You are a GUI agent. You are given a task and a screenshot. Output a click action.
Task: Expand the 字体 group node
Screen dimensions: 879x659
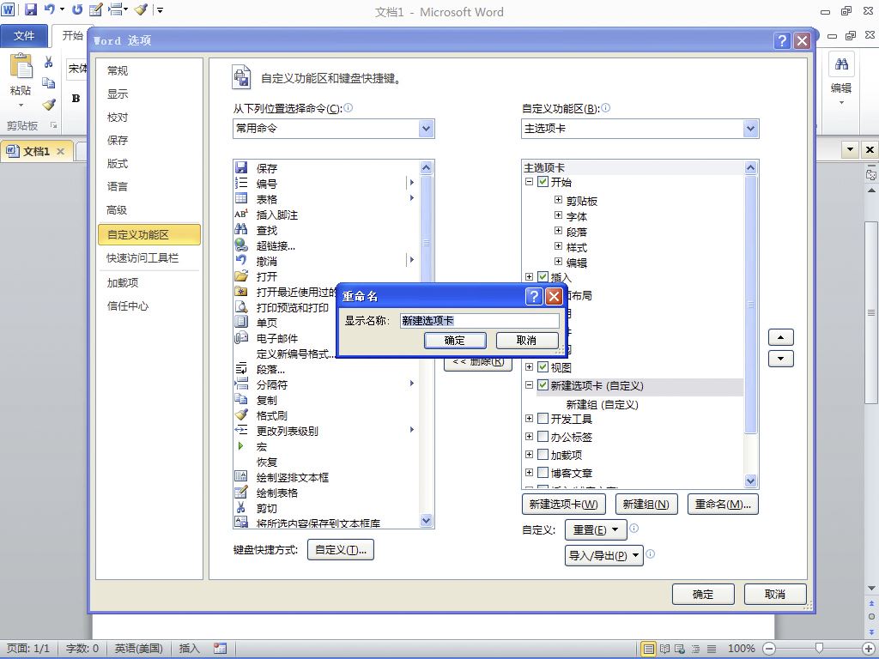pyautogui.click(x=558, y=215)
